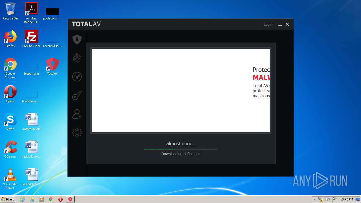The image size is (361, 203).
Task: Open Opera from the taskbar
Action: [61, 199]
